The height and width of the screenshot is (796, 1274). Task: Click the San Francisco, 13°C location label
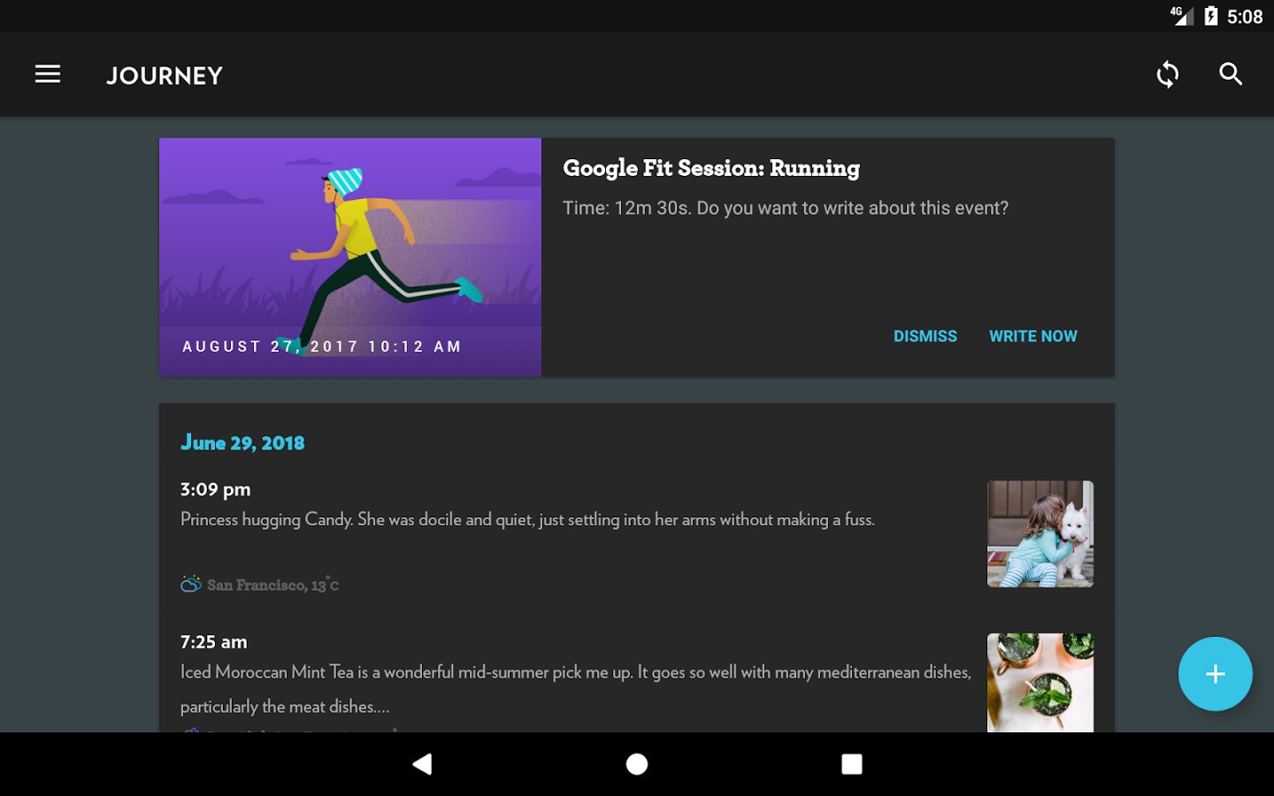[x=272, y=585]
